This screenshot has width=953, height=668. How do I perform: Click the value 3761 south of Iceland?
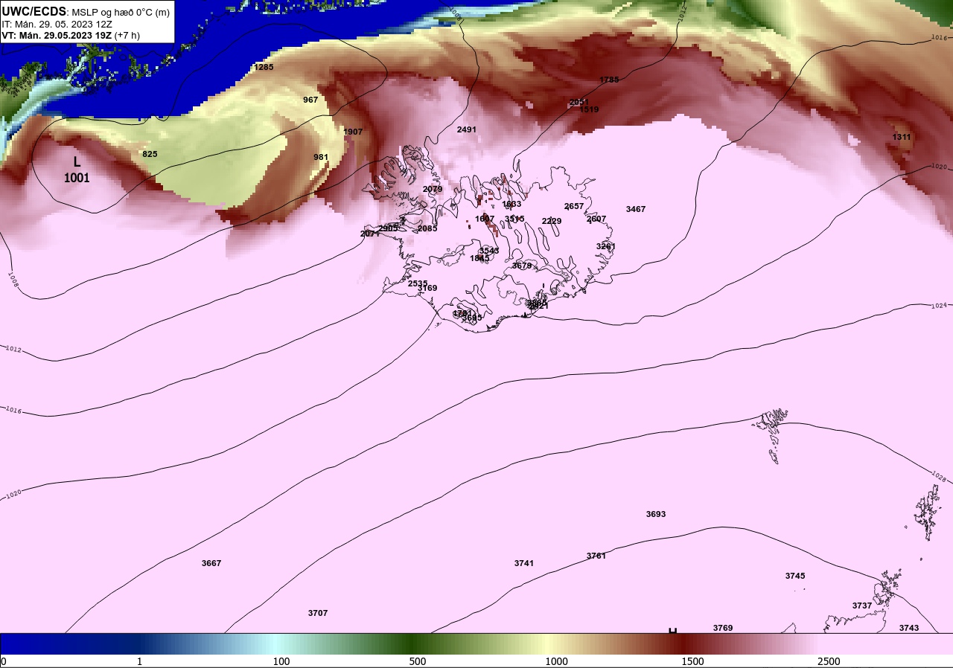point(596,556)
